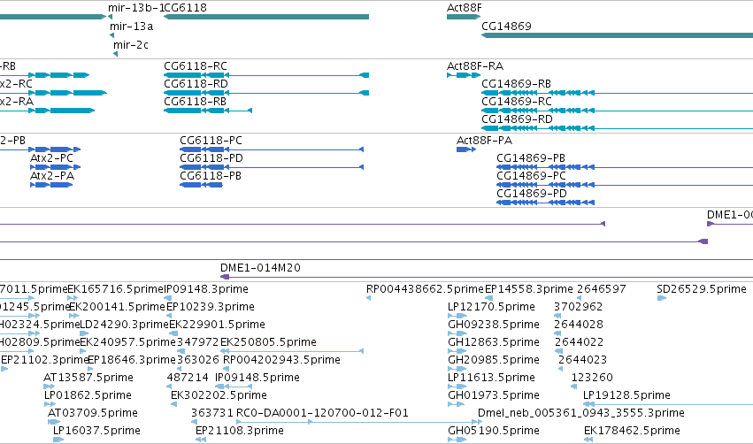Click EST LD24290.3prime label

click(x=124, y=325)
